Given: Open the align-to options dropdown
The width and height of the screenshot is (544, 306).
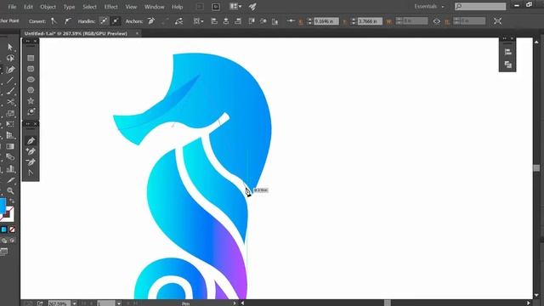Looking at the screenshot, I should click(x=198, y=21).
